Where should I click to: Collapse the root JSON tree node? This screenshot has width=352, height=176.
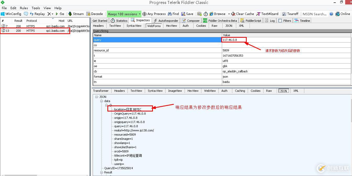coord(97,97)
